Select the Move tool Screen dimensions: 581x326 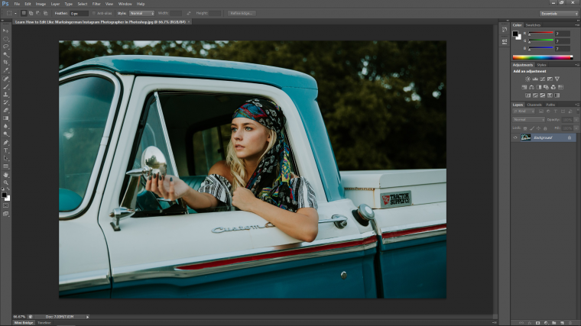(5, 31)
